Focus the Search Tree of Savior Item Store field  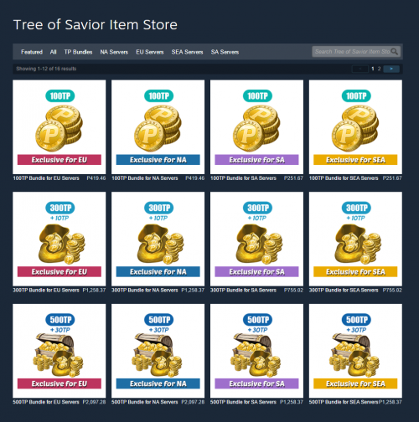click(x=353, y=52)
